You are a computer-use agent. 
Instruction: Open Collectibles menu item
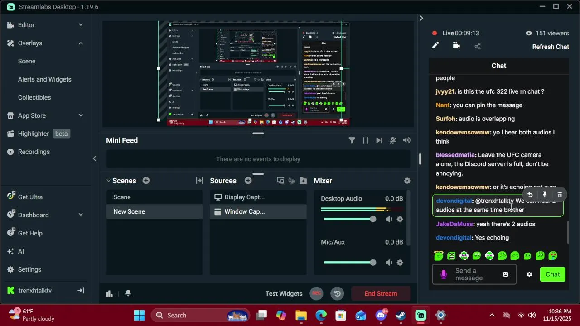pyautogui.click(x=34, y=97)
